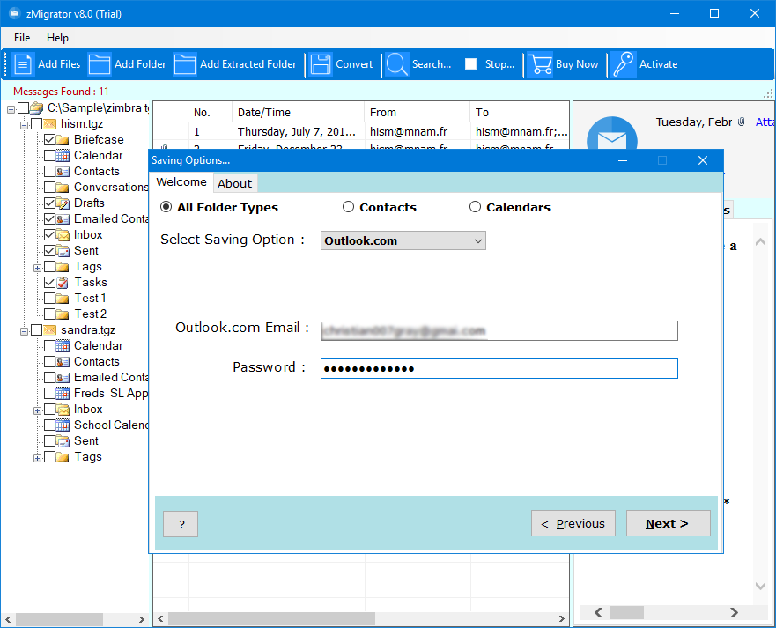Click the School Calendar icon under sandra.tgz
Viewport: 776px width, 628px height.
click(63, 425)
